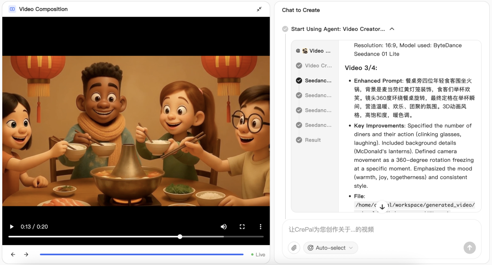Select the Video Cr... step
This screenshot has width=492, height=265.
point(314,65)
